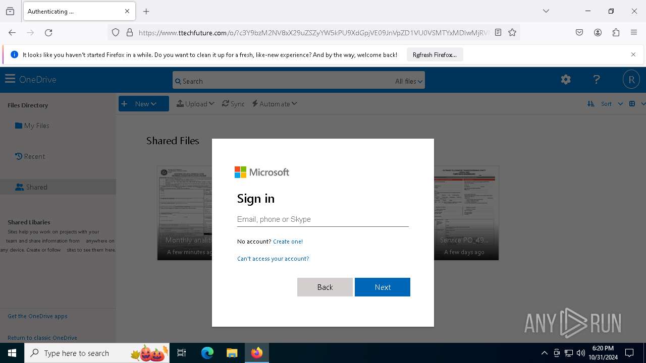Open Get the OneDrive apps link
646x363 pixels.
pos(37,316)
